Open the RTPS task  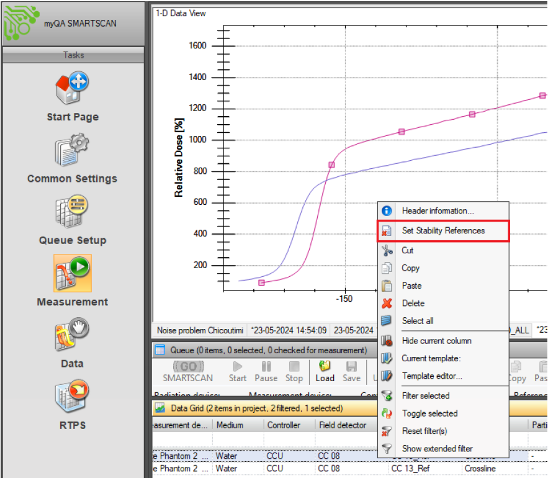point(73,404)
